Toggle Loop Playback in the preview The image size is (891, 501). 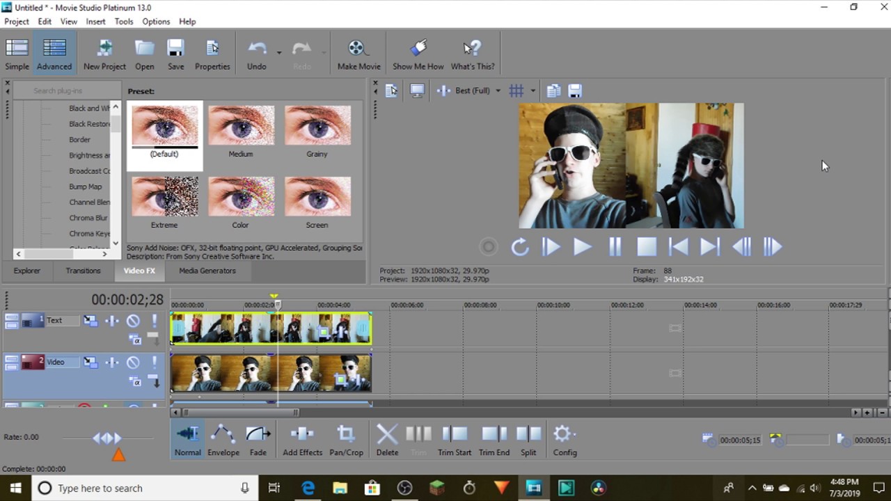point(519,247)
